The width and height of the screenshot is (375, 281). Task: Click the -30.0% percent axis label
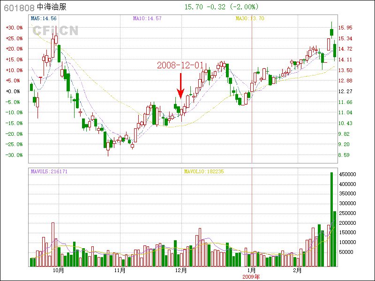coord(14,155)
